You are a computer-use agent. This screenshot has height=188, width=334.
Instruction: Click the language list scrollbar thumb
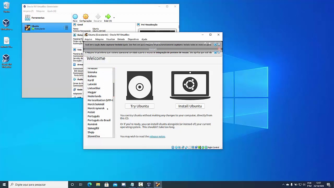click(114, 90)
